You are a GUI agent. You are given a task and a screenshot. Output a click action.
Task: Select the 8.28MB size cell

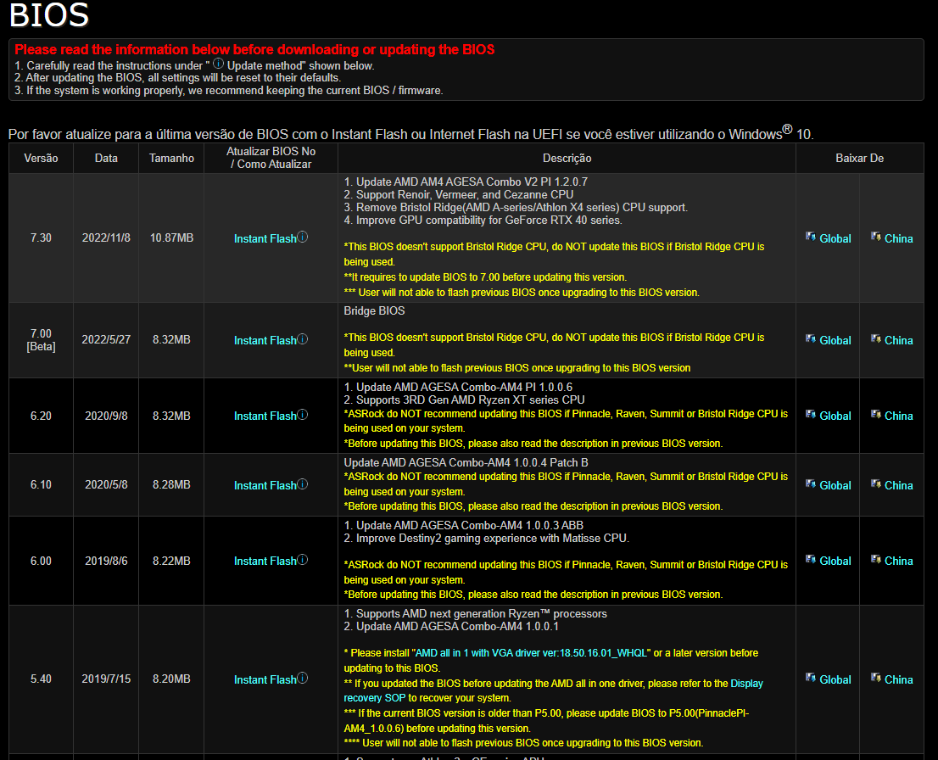coord(171,484)
